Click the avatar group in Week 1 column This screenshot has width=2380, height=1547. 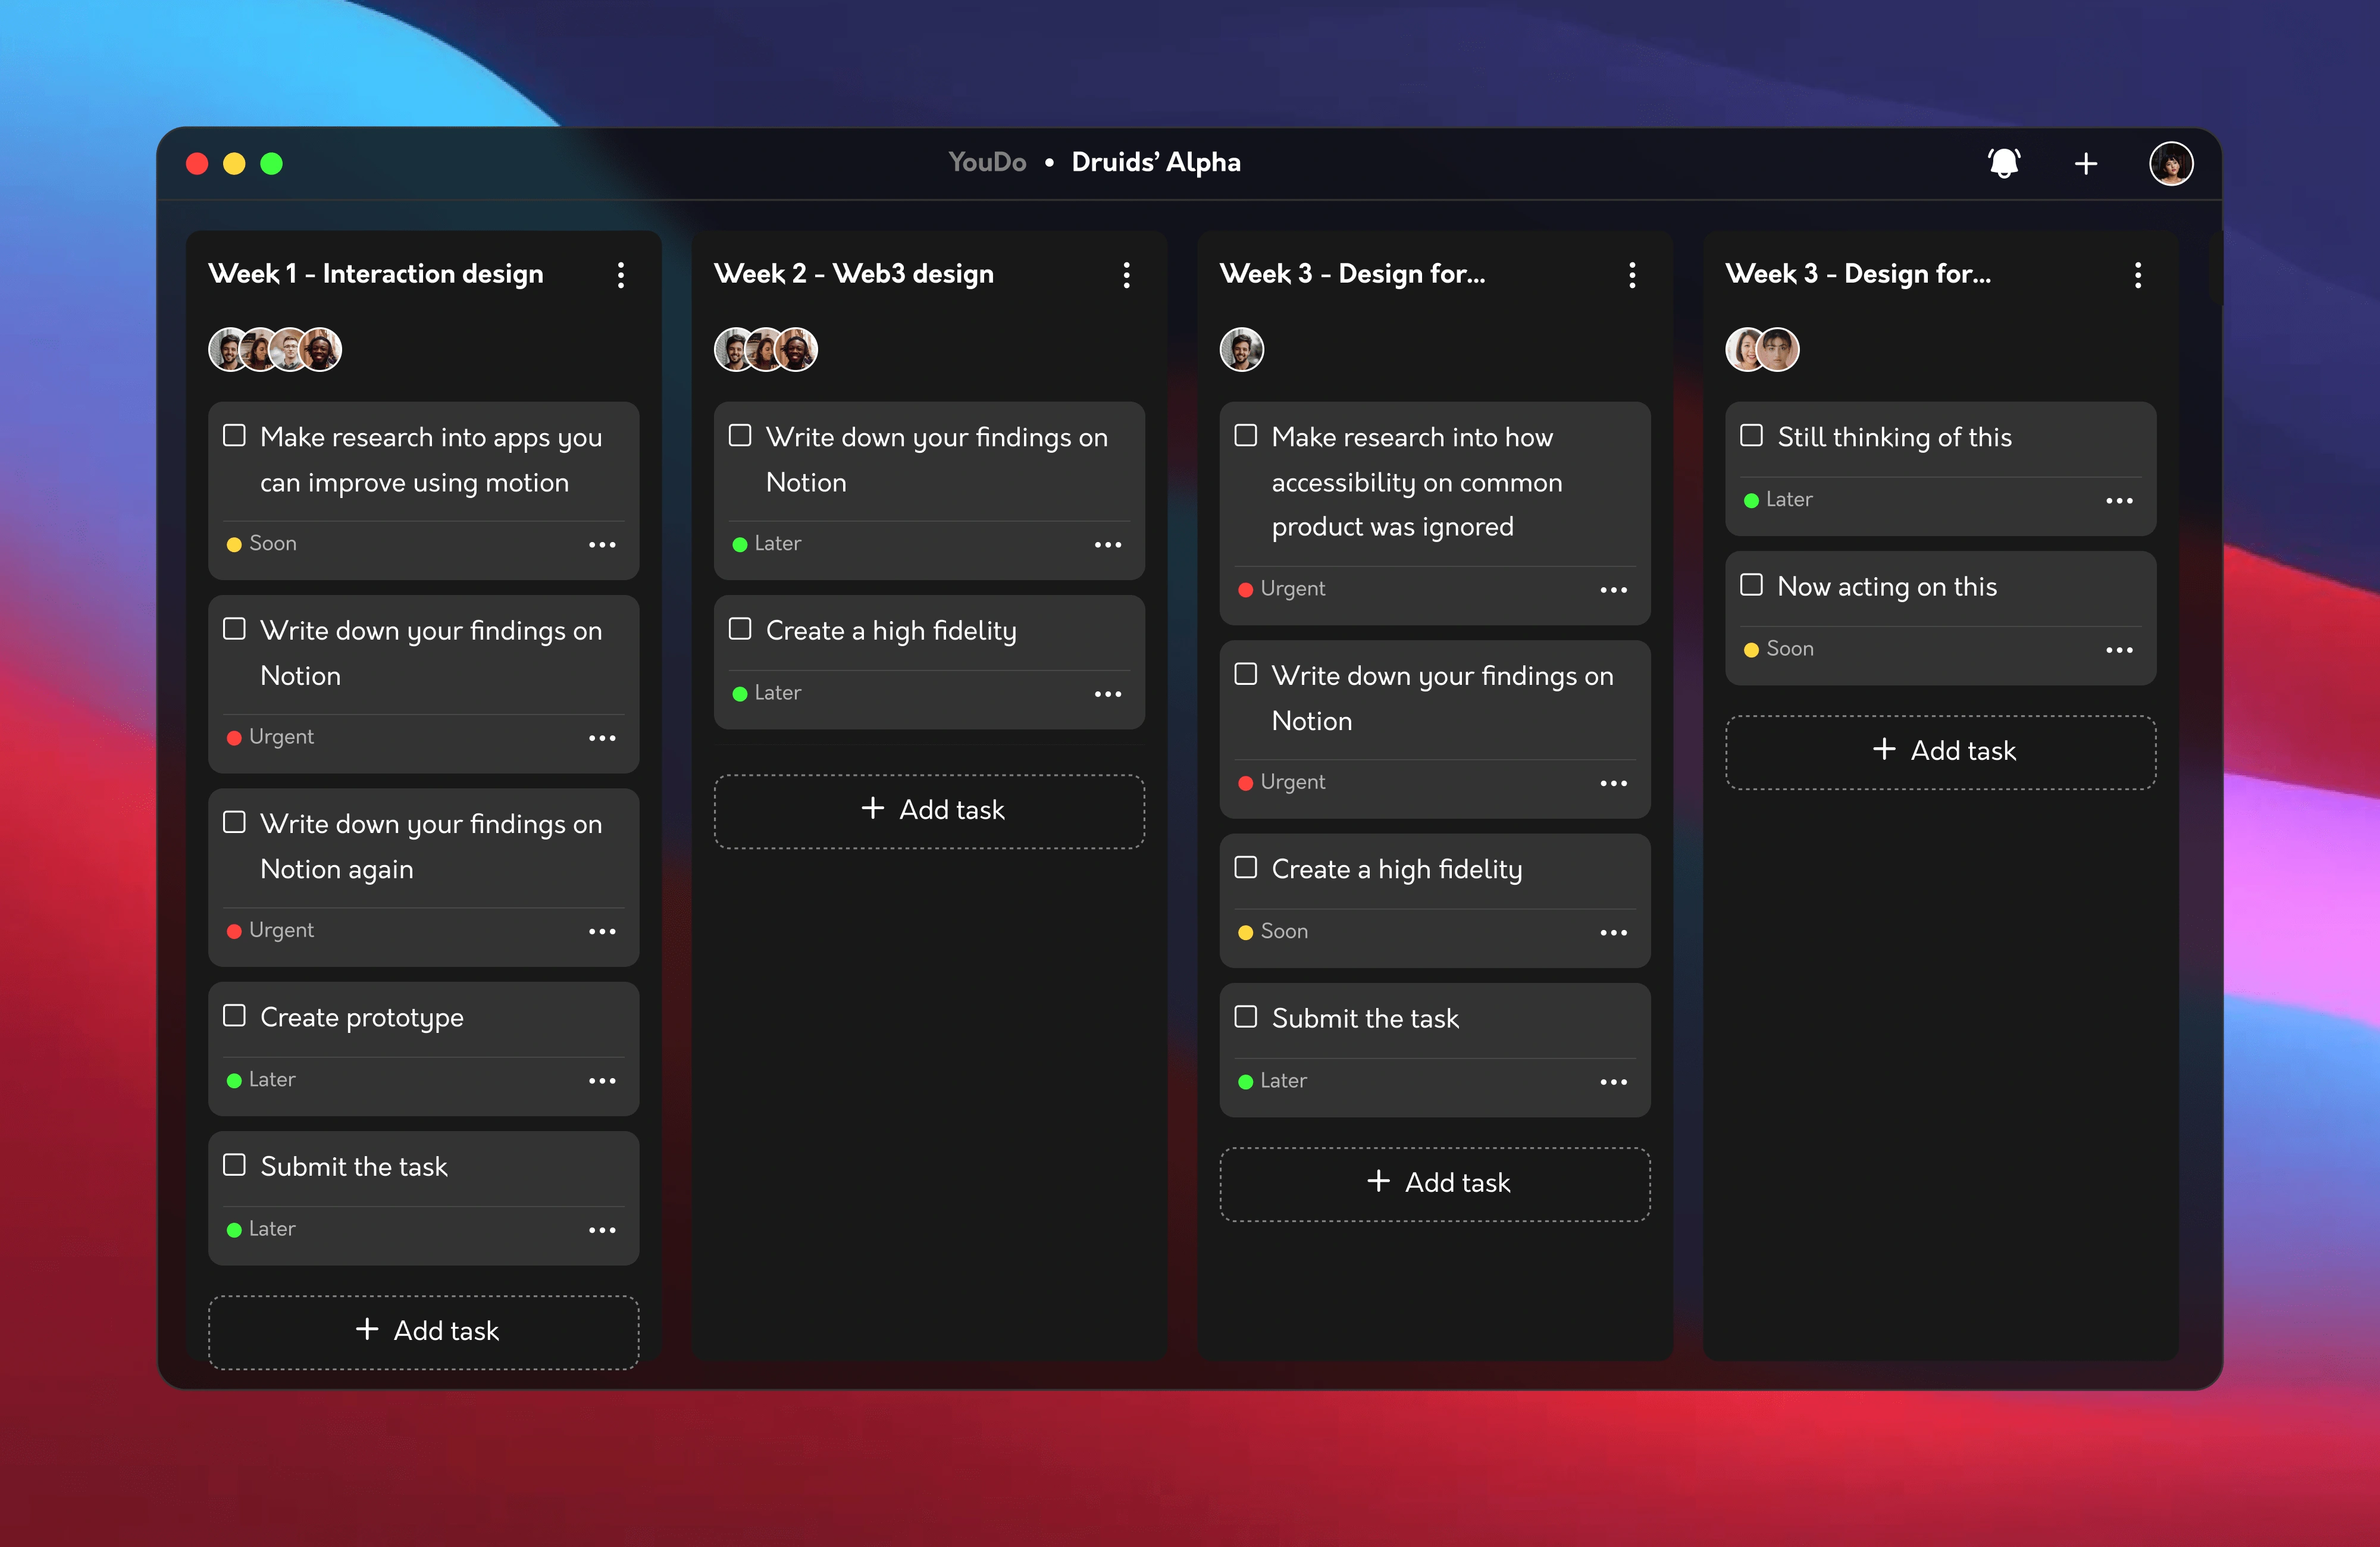click(x=274, y=349)
